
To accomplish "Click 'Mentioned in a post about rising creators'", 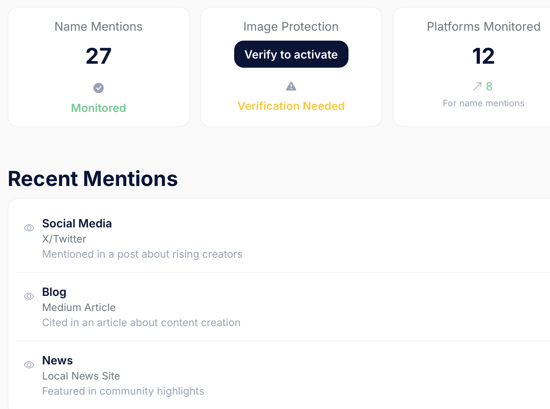I will [142, 254].
